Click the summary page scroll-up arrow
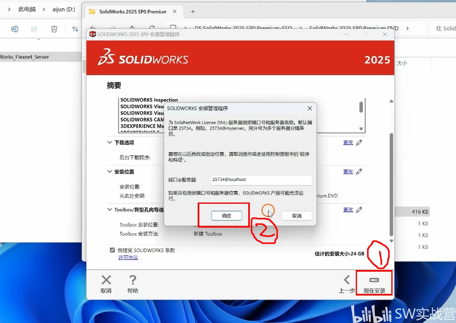This screenshot has width=456, height=323. [x=391, y=101]
